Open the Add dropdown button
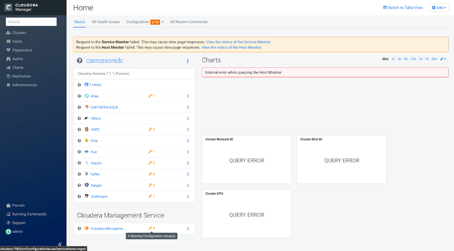454x251 pixels. click(x=439, y=8)
